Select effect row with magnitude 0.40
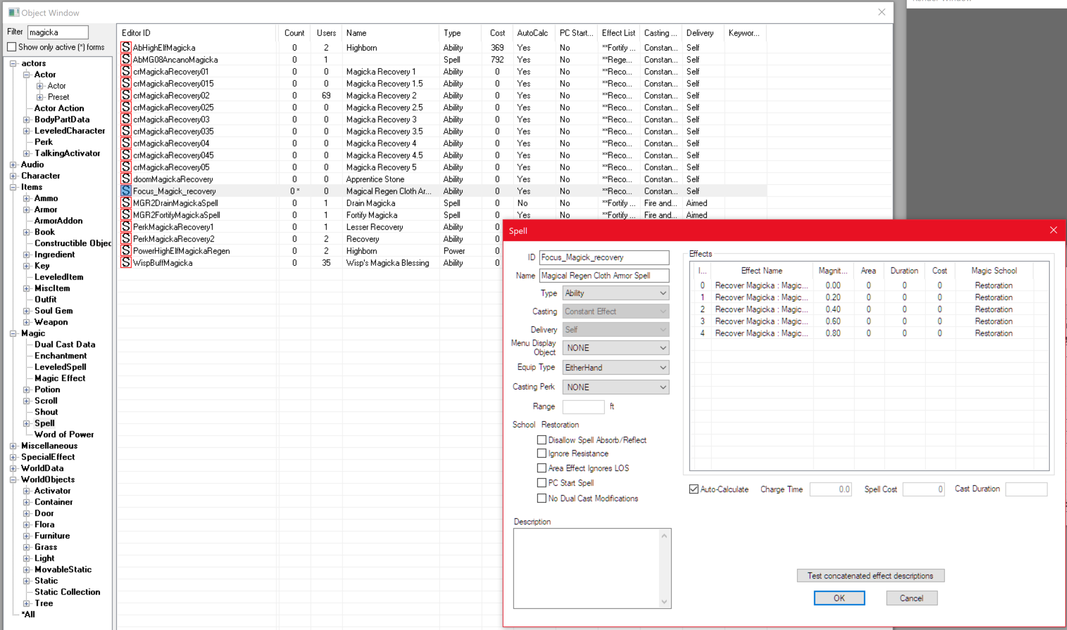The image size is (1067, 630). point(869,309)
